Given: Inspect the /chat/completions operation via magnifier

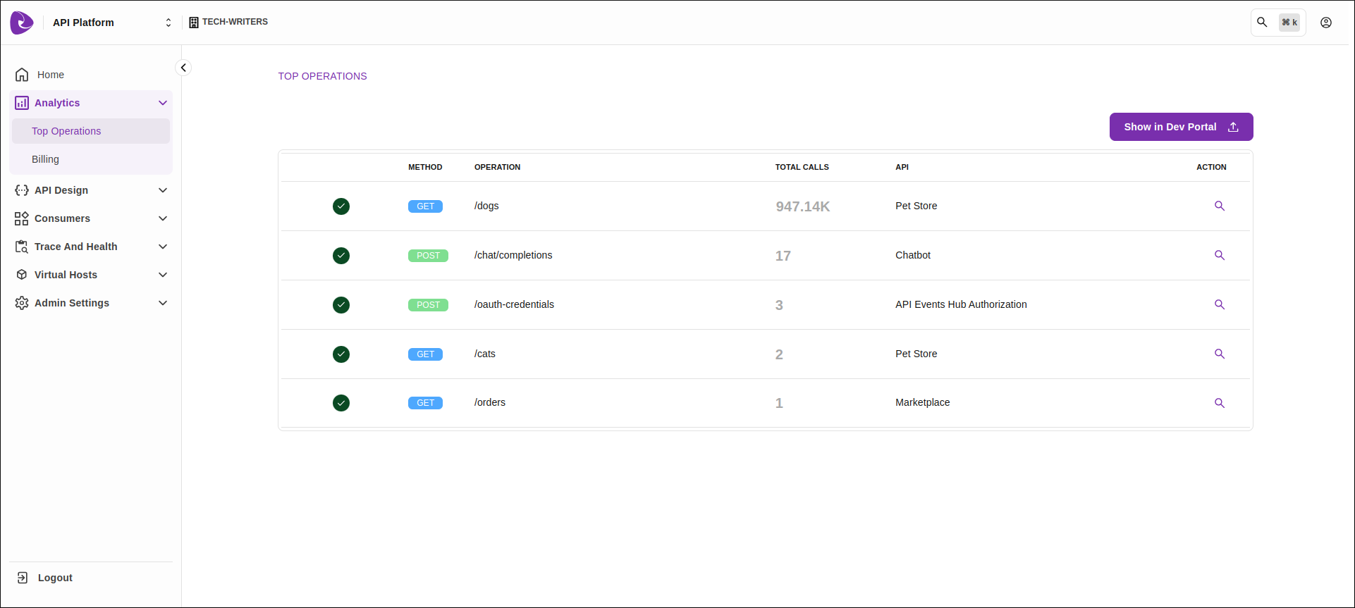Looking at the screenshot, I should click(1219, 255).
